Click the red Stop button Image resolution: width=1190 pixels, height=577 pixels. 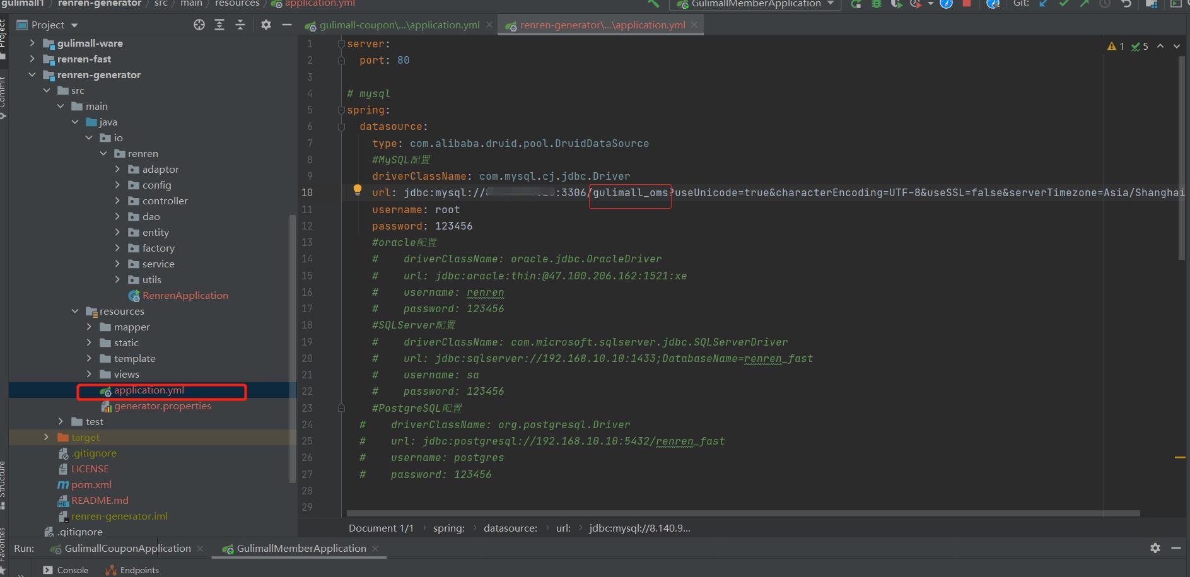[x=967, y=3]
